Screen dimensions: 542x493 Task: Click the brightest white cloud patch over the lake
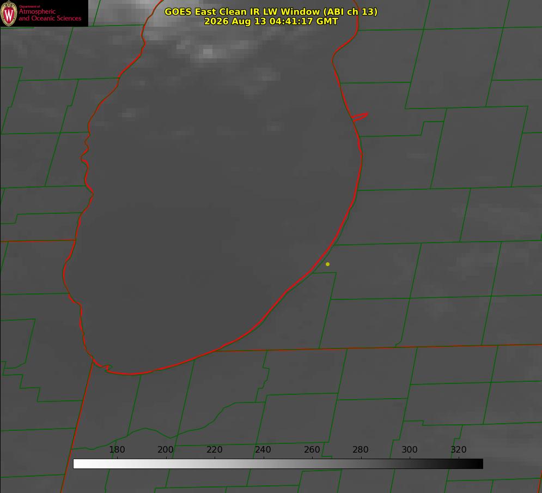click(x=208, y=53)
